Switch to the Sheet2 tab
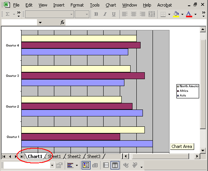The width and height of the screenshot is (208, 171). coord(74,156)
